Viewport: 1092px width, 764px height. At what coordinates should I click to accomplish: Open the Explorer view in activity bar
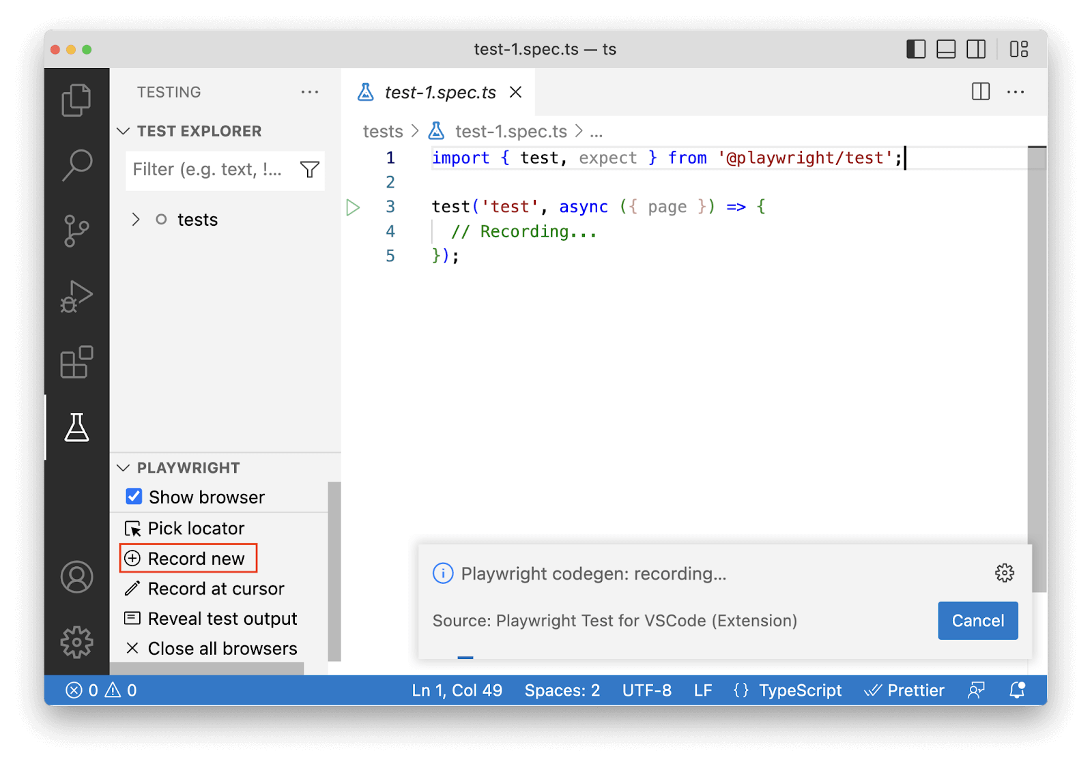click(x=76, y=100)
